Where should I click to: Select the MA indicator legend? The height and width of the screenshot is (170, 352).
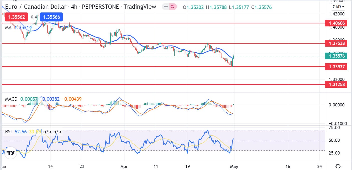click(x=8, y=28)
